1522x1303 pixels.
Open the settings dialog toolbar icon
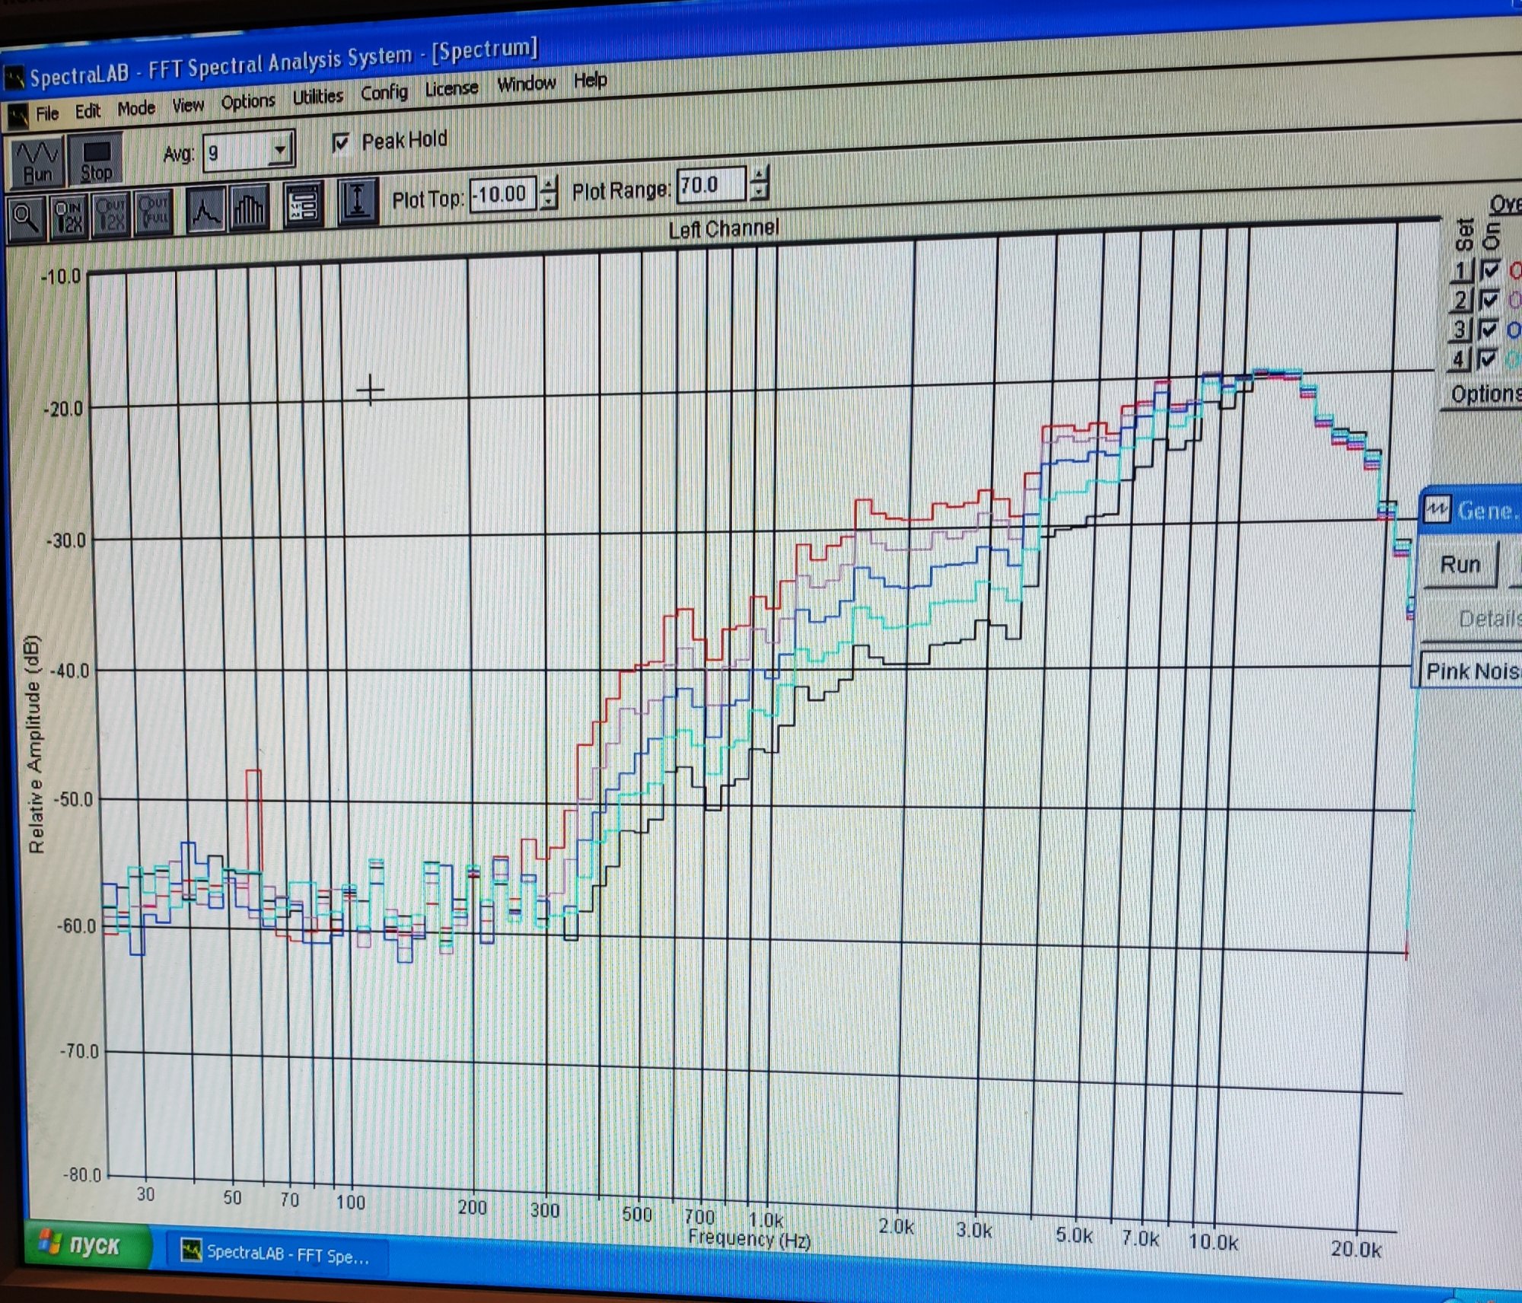click(303, 204)
